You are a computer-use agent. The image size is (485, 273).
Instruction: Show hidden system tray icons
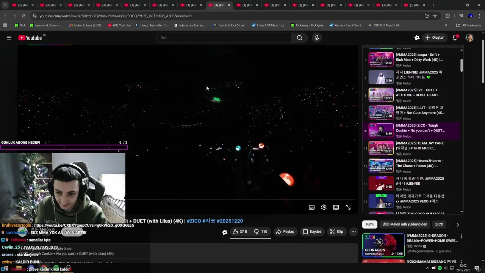click(428, 268)
